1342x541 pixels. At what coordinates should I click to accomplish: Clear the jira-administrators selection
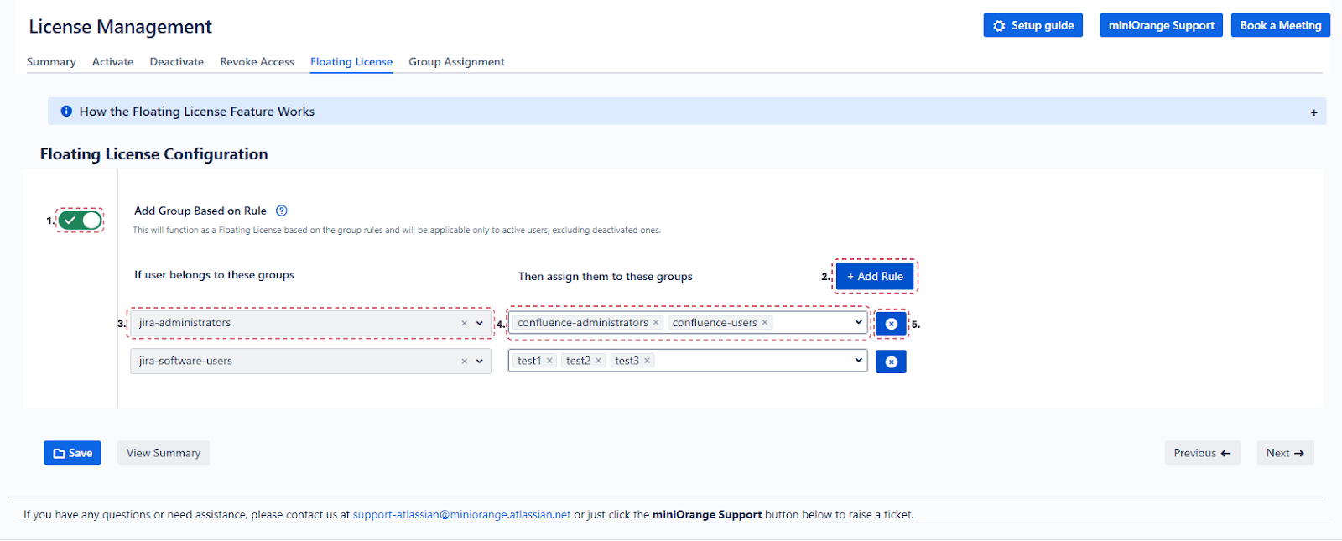[464, 323]
